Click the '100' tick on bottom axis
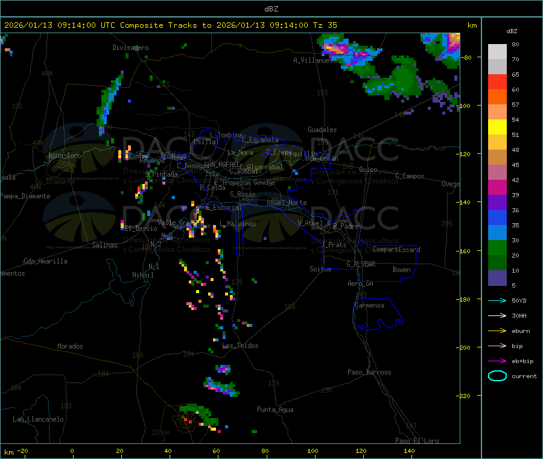Viewport: 543px width, 459px height. (313, 451)
